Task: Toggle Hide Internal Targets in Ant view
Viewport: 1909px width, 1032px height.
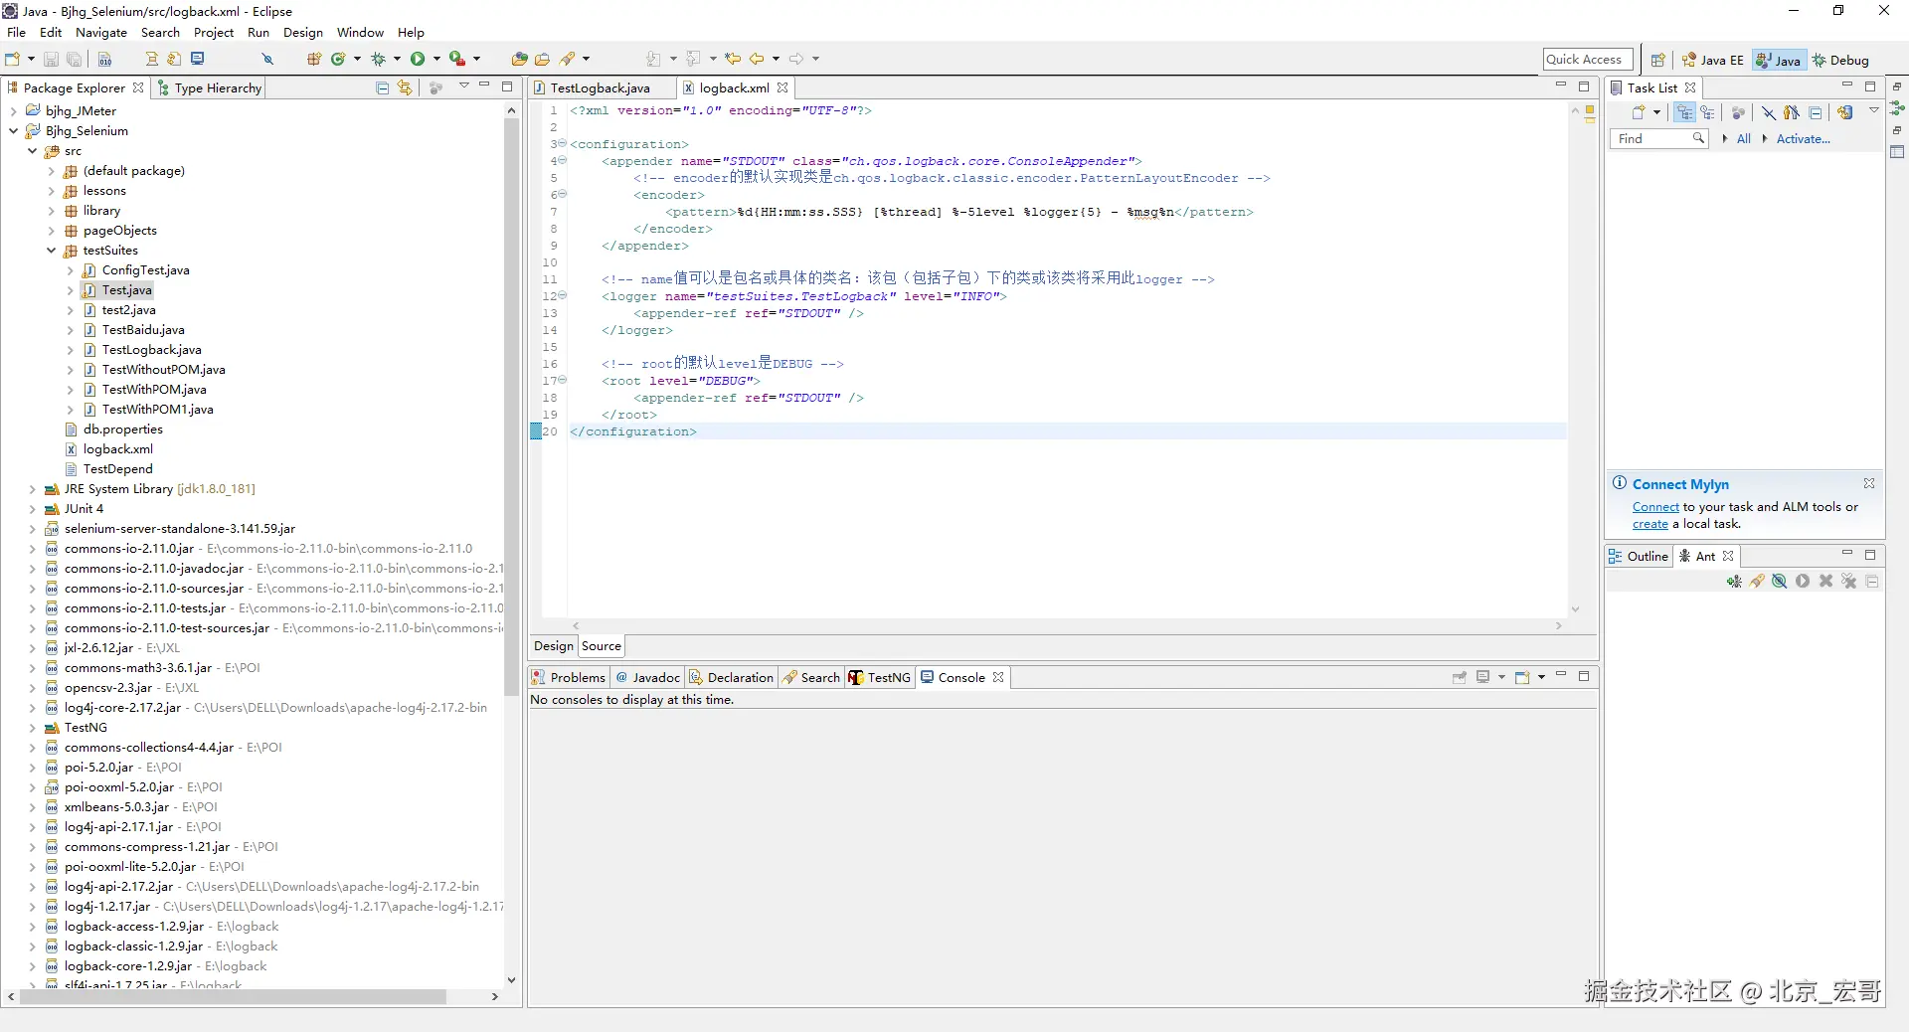Action: tap(1780, 582)
